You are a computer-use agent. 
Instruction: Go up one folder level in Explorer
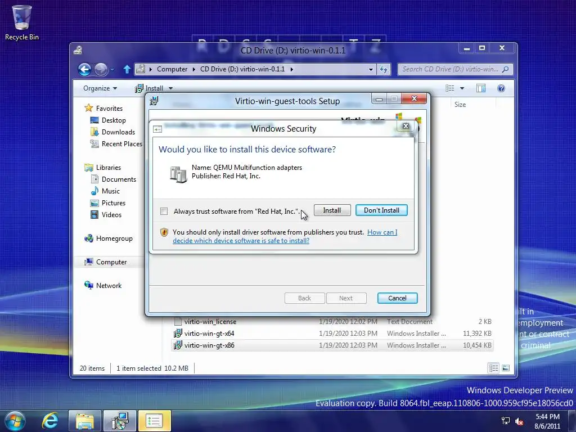[127, 69]
